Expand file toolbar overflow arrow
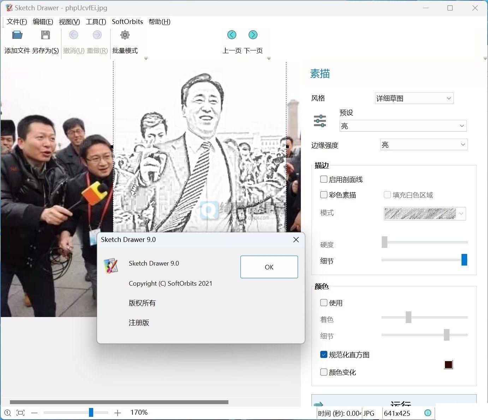This screenshot has height=420, width=488. (146, 59)
